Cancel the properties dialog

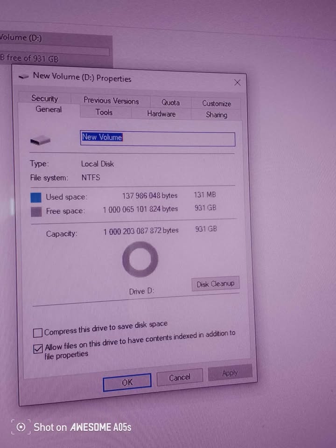180,378
